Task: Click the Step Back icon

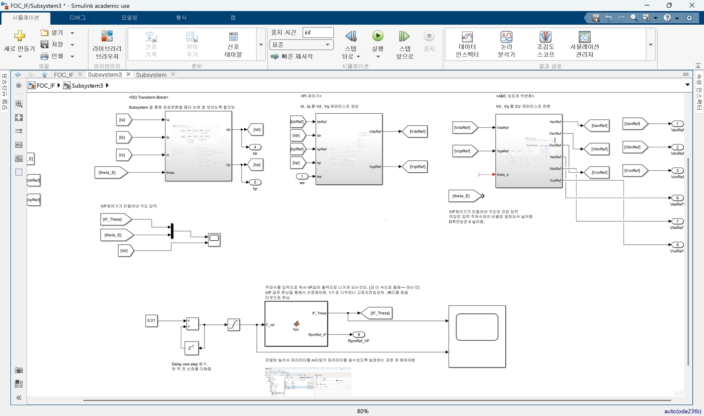Action: [x=351, y=36]
